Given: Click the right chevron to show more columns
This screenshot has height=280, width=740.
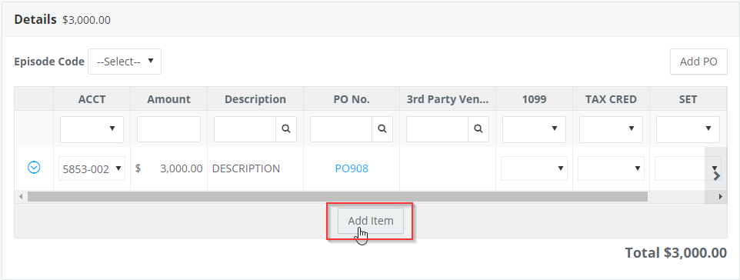Looking at the screenshot, I should (716, 175).
